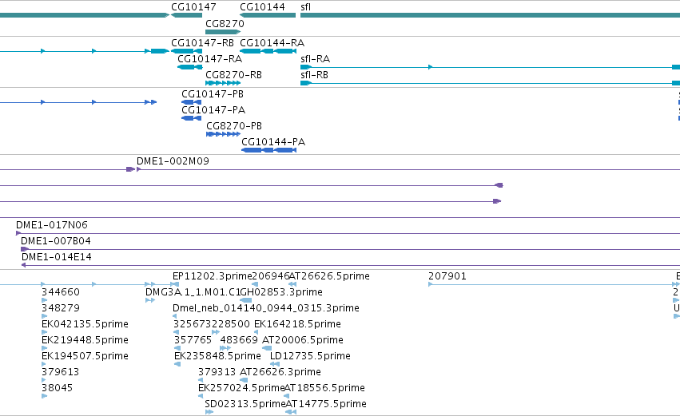
Task: Open the CG10144 gene label
Action: pyautogui.click(x=262, y=7)
